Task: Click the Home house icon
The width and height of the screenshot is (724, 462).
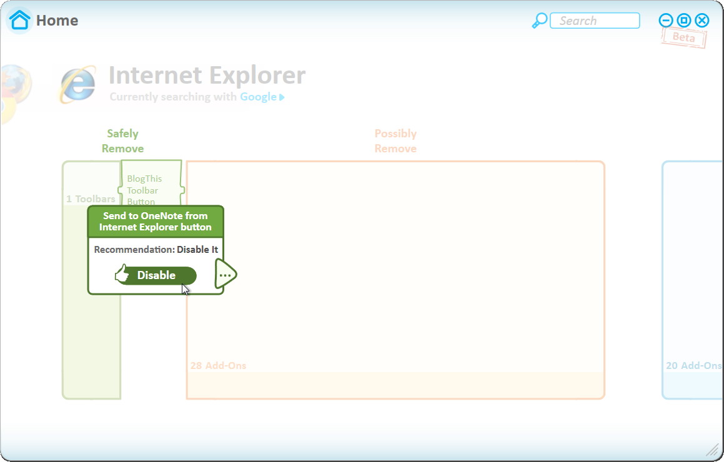Action: [19, 21]
